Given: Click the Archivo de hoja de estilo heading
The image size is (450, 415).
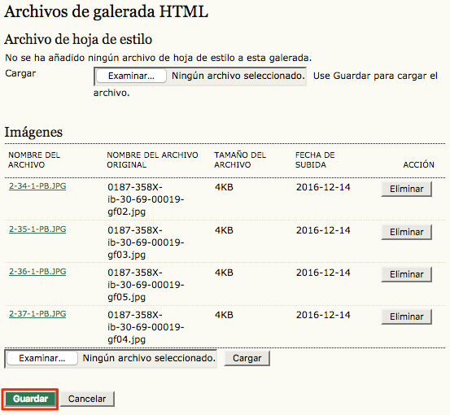Looking at the screenshot, I should (x=78, y=39).
